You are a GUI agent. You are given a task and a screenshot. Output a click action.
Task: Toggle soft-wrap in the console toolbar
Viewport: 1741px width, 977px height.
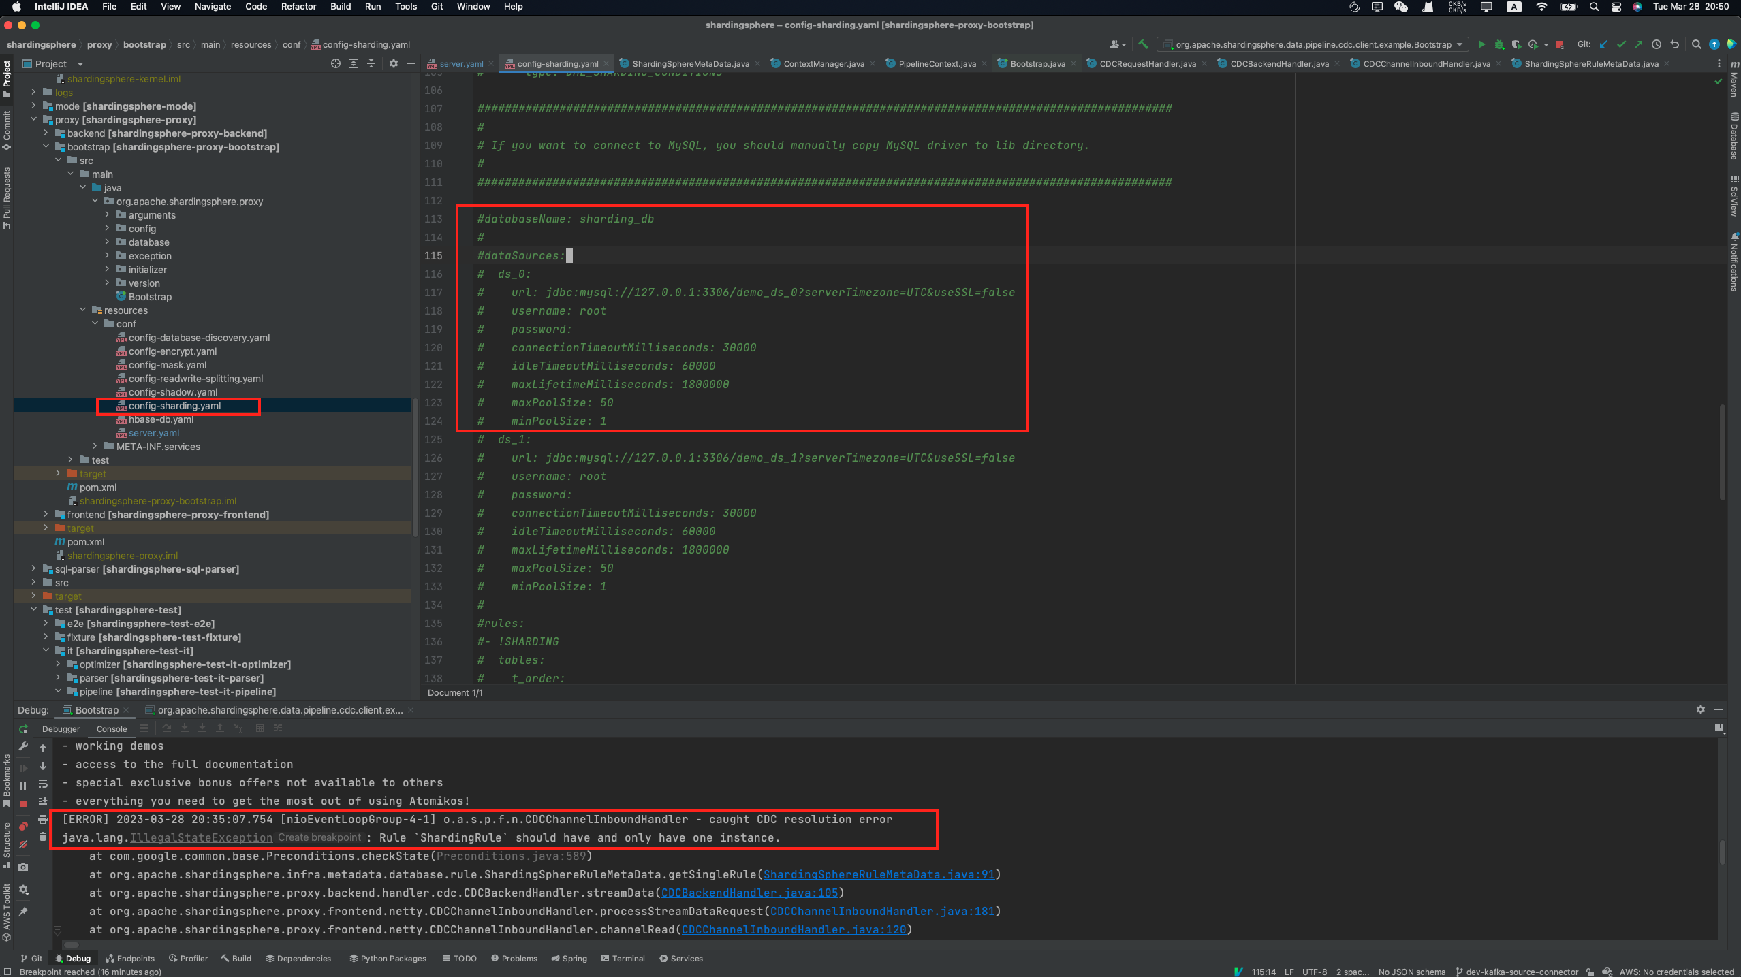pos(43,785)
